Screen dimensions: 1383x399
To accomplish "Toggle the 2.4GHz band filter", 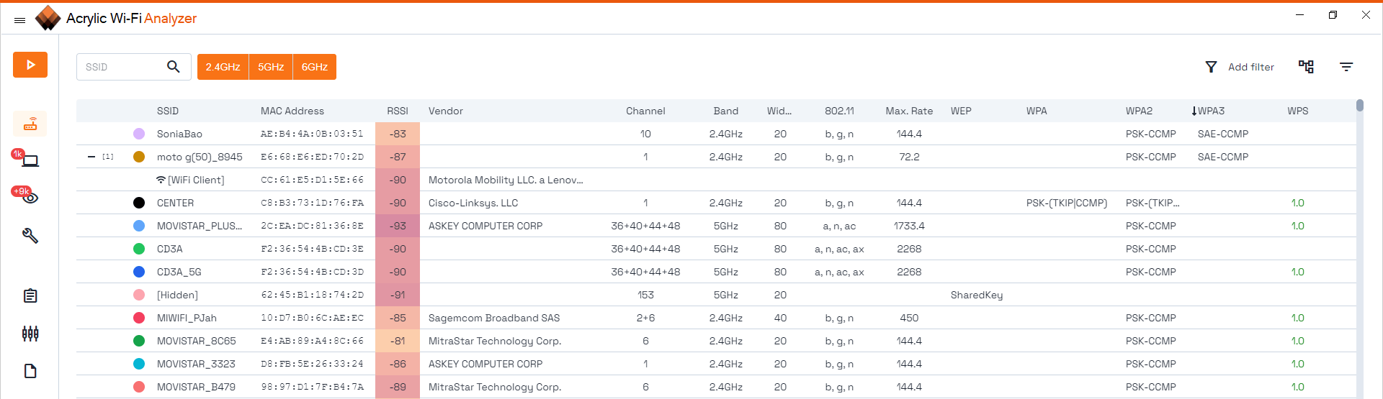I will coord(223,67).
